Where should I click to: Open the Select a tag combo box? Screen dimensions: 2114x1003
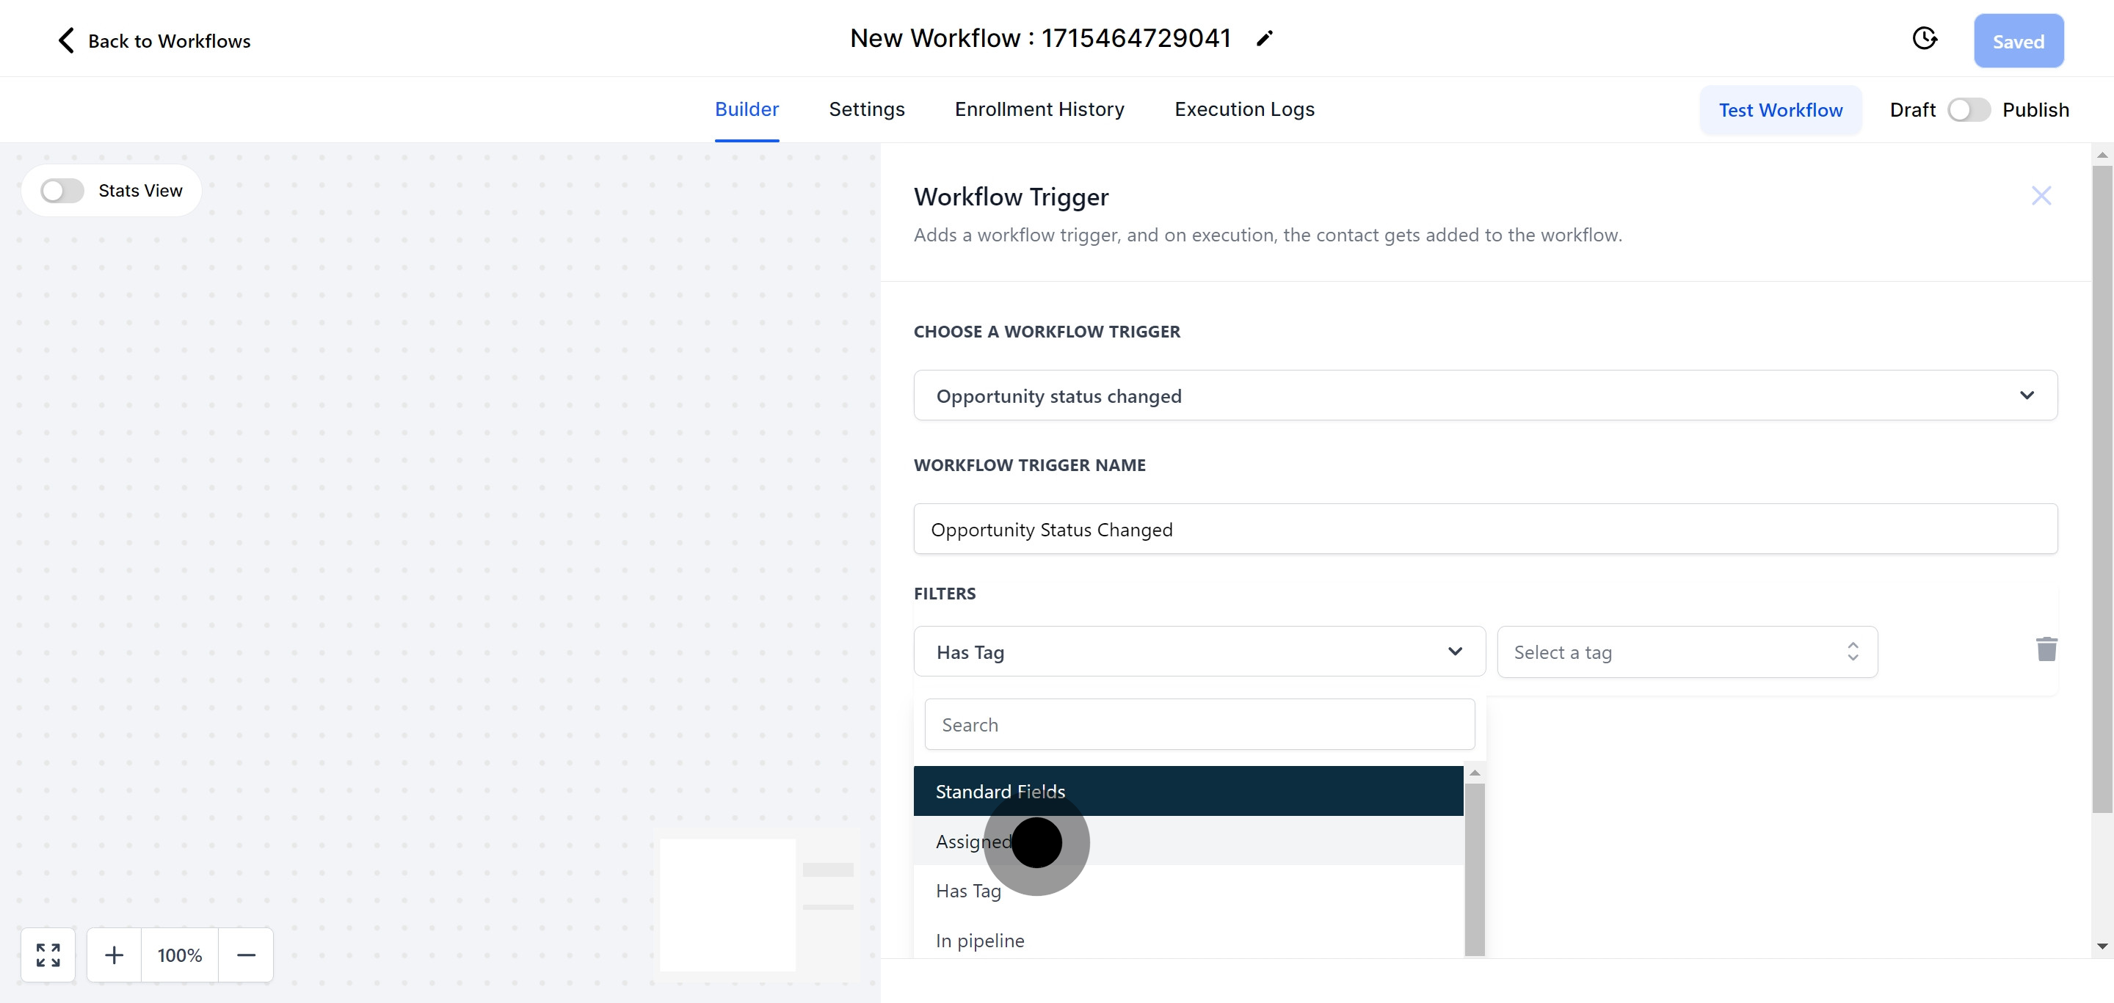click(x=1687, y=652)
